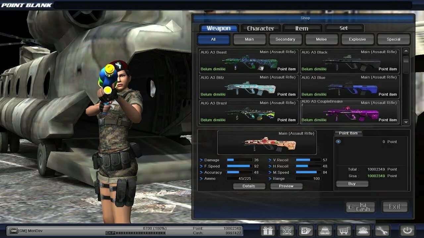Click the Ammo value 45/225
424x238 pixels.
[x=245, y=178]
